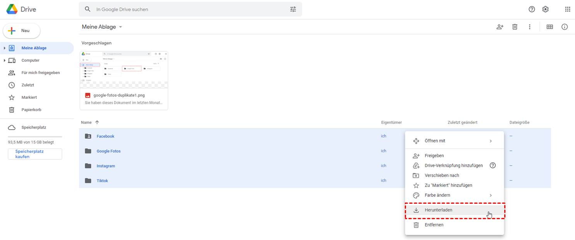Click the Papierkorb trash icon in sidebar
Screen dimensions: 575x240
tap(12, 110)
